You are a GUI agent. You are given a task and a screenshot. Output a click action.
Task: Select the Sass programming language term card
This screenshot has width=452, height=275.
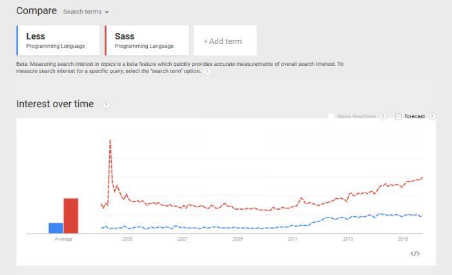pos(147,41)
